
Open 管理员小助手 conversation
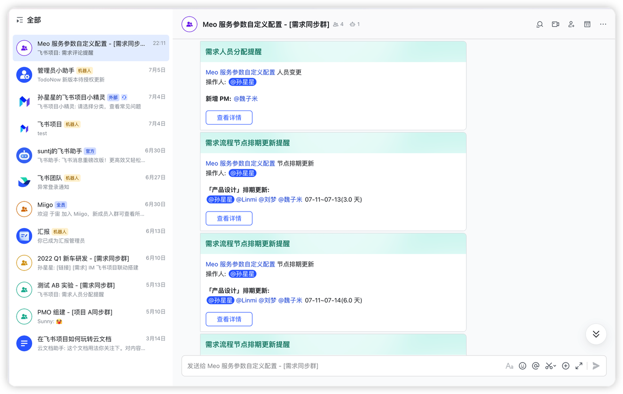point(91,75)
